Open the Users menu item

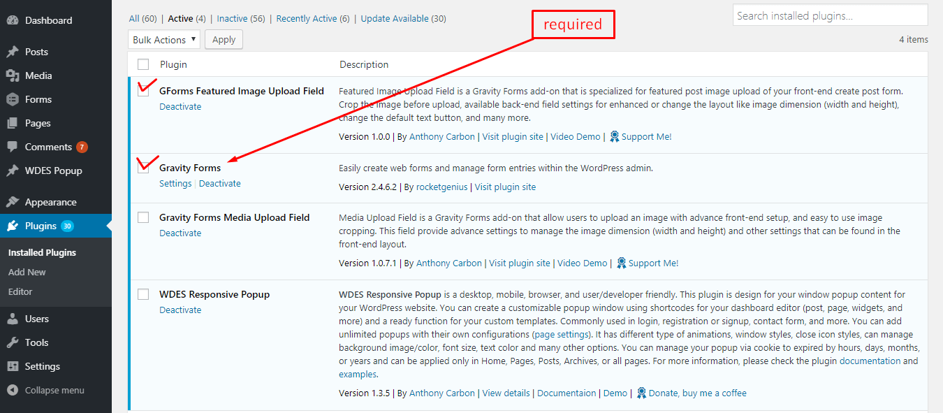click(56, 319)
